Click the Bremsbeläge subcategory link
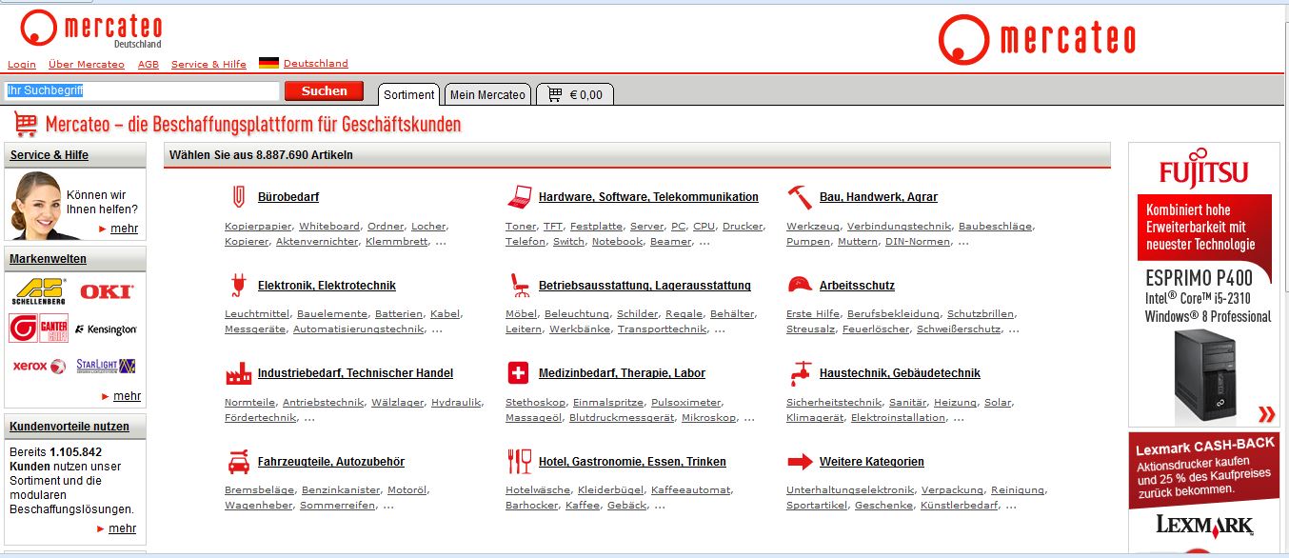 click(x=259, y=490)
